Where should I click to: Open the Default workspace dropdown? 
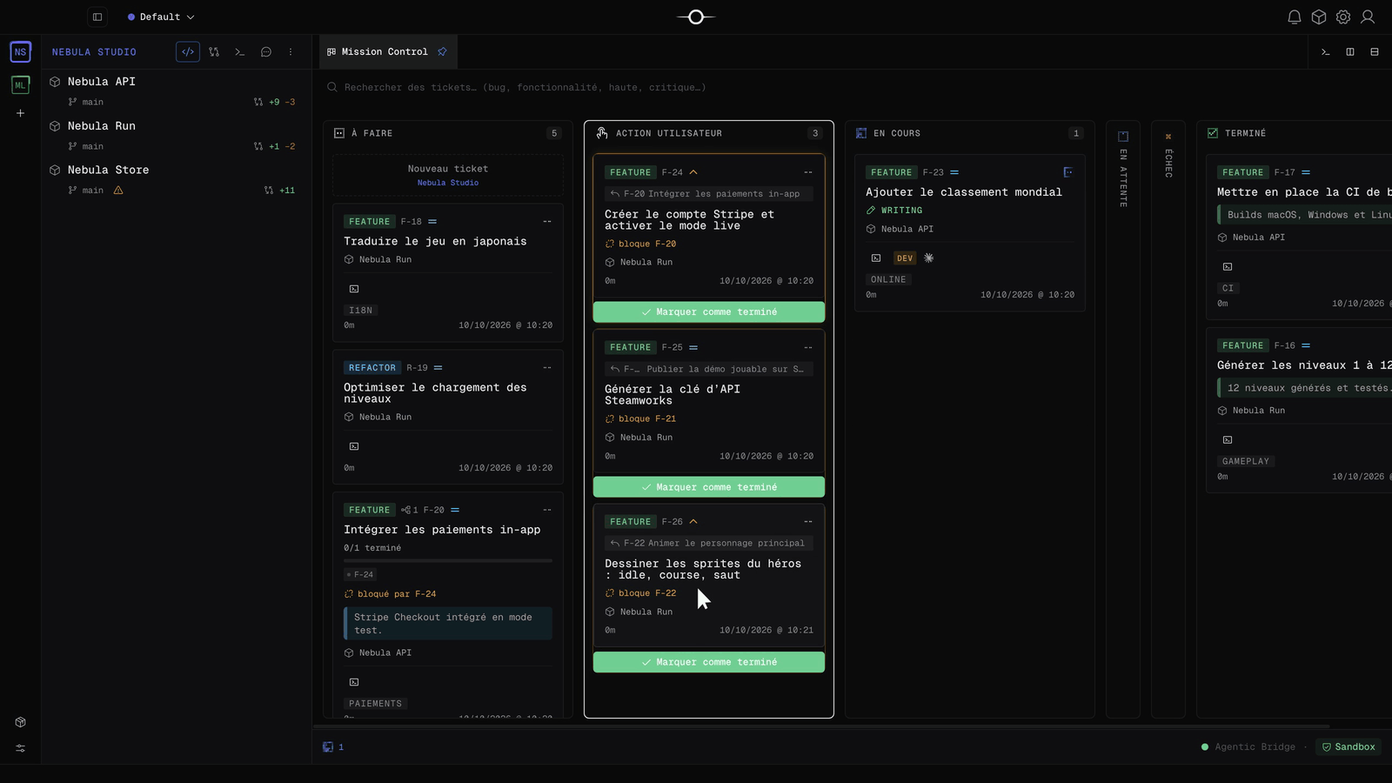pyautogui.click(x=161, y=17)
